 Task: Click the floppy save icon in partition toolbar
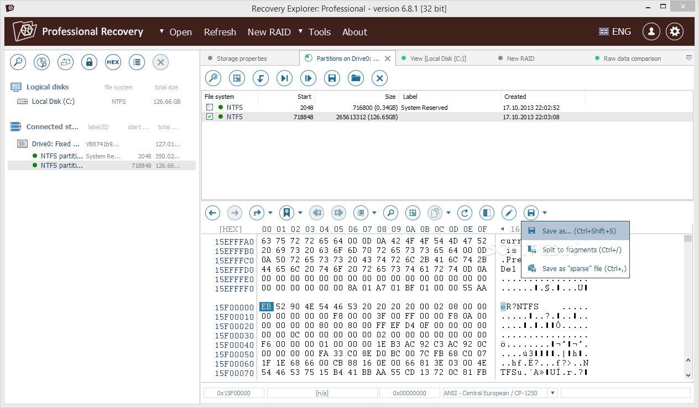332,78
